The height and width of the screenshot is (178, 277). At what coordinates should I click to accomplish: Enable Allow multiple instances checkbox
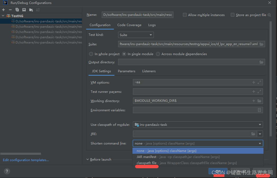pyautogui.click(x=184, y=15)
